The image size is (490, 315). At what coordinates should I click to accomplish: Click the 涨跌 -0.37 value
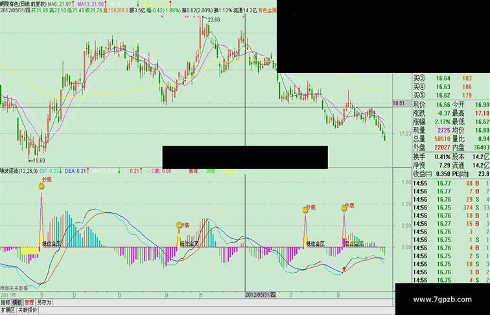[x=444, y=113]
